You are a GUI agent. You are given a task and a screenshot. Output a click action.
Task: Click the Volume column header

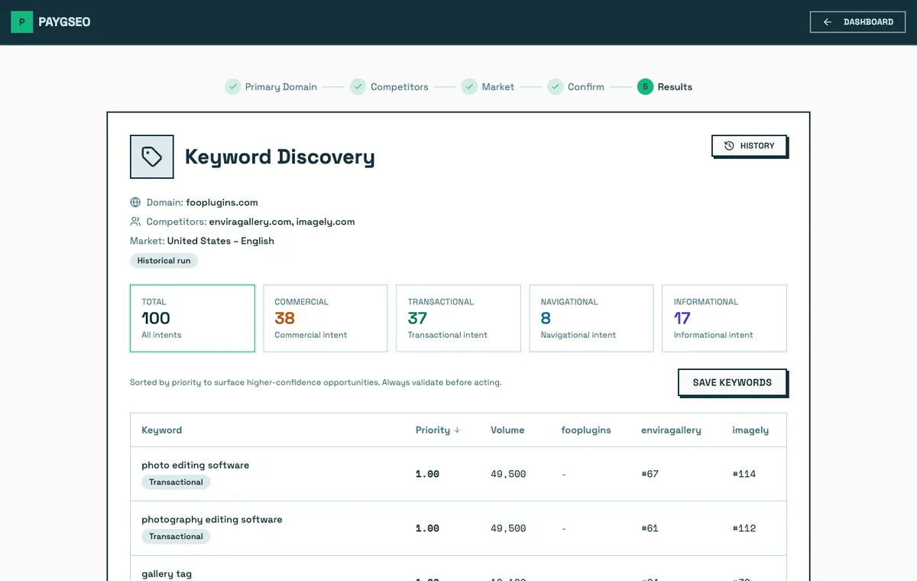(x=507, y=430)
